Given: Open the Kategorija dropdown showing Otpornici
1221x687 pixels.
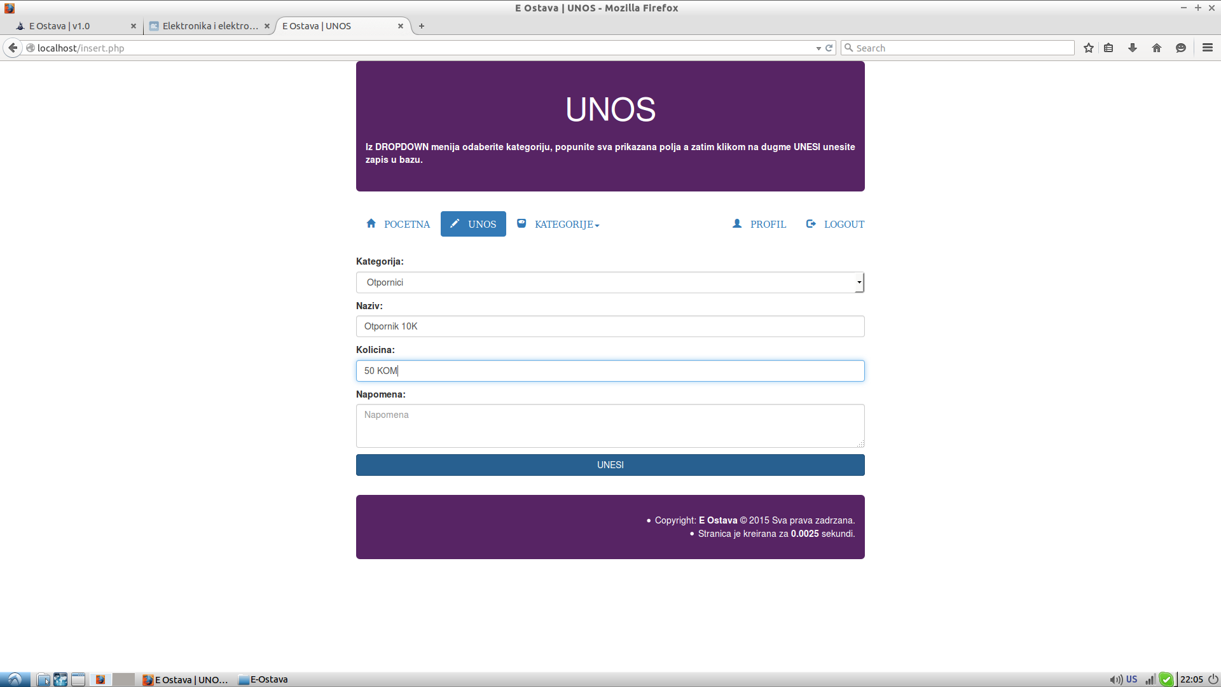Looking at the screenshot, I should click(x=610, y=282).
